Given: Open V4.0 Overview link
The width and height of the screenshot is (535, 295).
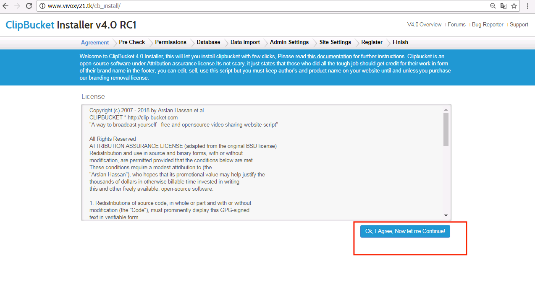Looking at the screenshot, I should [x=424, y=25].
